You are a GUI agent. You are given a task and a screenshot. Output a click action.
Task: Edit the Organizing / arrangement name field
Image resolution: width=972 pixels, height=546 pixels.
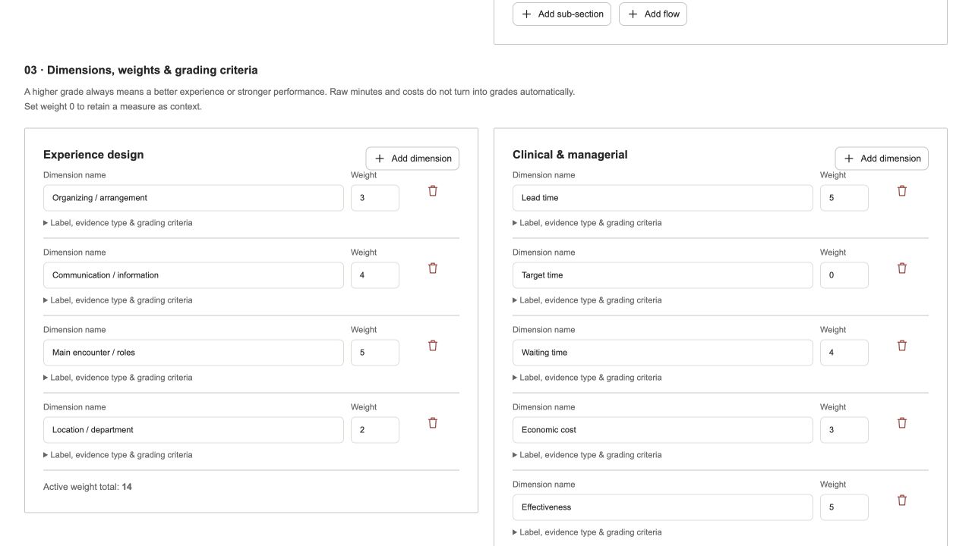click(x=194, y=198)
